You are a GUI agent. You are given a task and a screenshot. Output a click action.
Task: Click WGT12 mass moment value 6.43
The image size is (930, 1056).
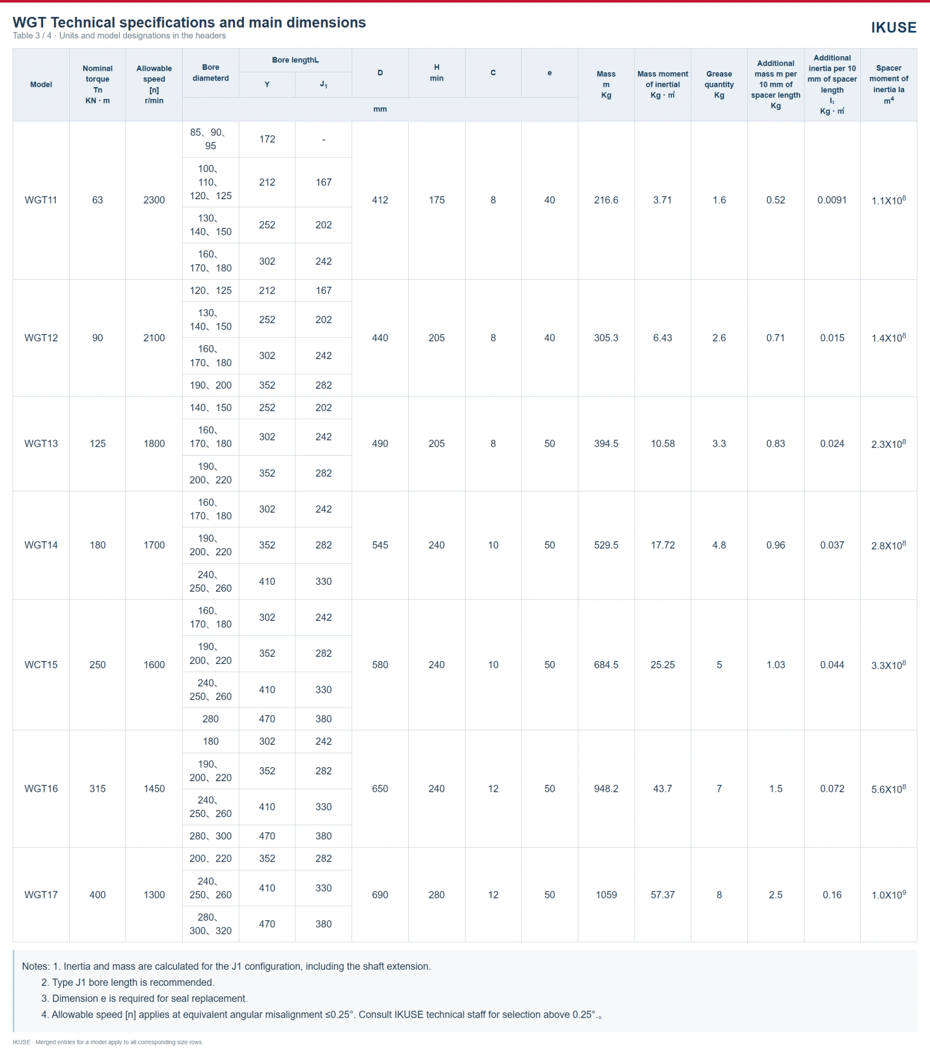click(x=663, y=338)
